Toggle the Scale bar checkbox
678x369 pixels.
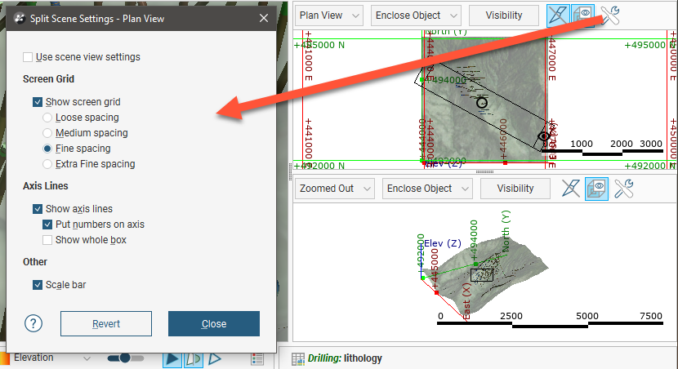tap(38, 285)
